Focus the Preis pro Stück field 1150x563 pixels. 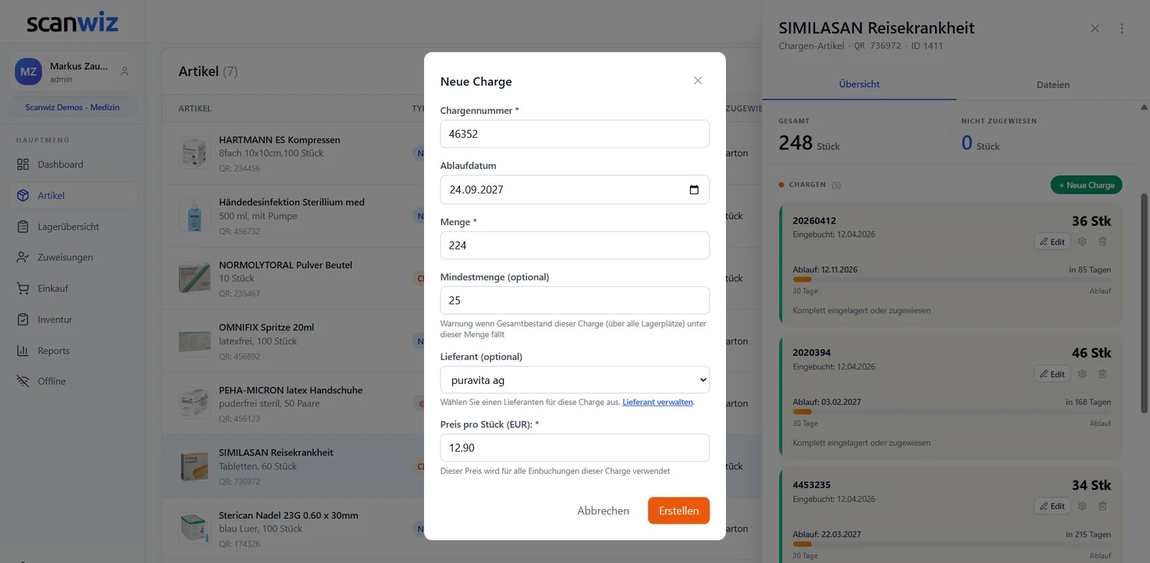pyautogui.click(x=575, y=448)
